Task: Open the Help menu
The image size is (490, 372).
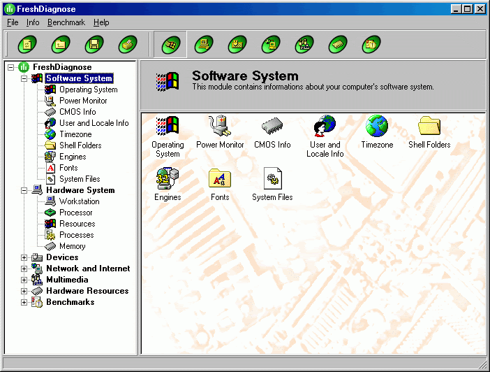Action: pos(101,22)
